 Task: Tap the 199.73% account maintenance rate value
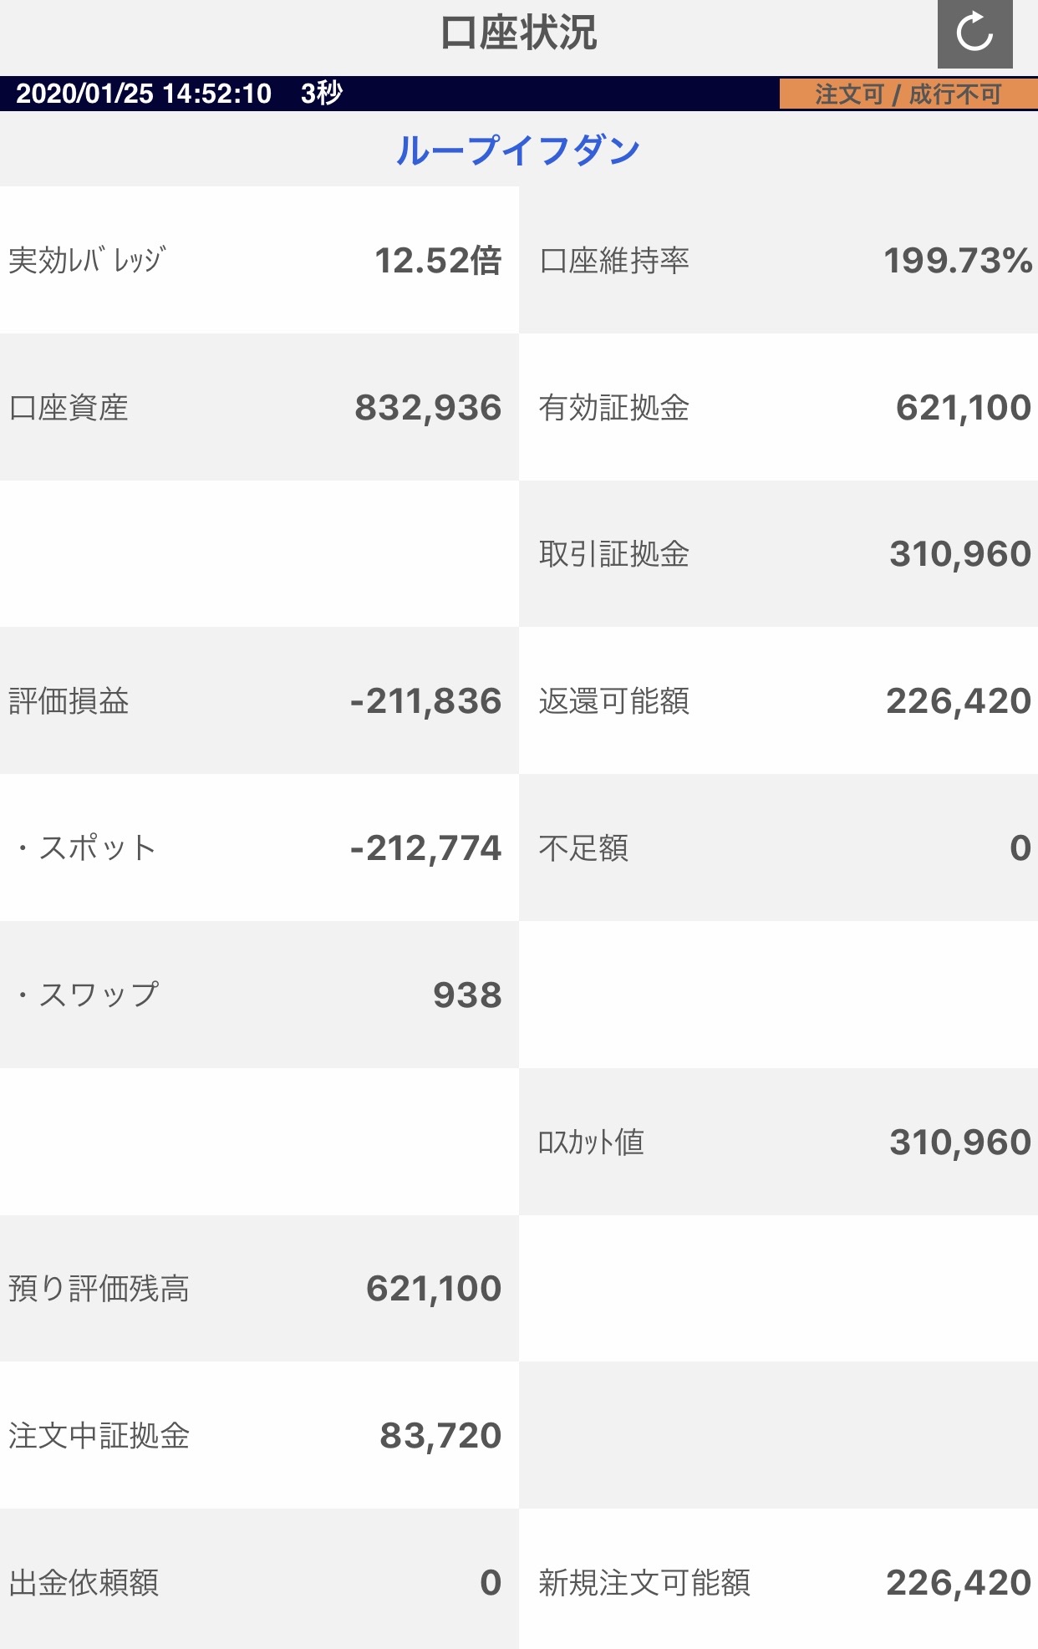pos(958,261)
